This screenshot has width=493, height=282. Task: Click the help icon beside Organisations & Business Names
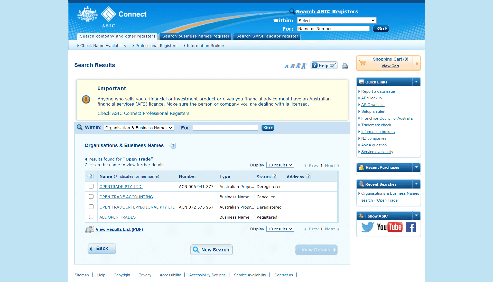pyautogui.click(x=173, y=146)
